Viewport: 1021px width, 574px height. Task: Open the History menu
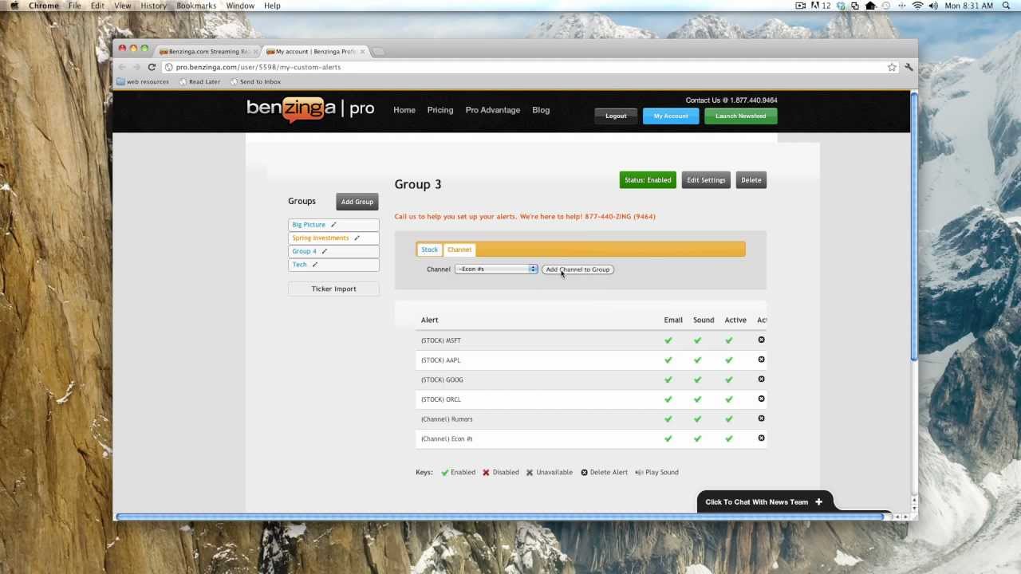click(x=153, y=6)
